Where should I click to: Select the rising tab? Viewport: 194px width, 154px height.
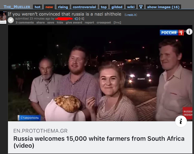click(x=63, y=7)
